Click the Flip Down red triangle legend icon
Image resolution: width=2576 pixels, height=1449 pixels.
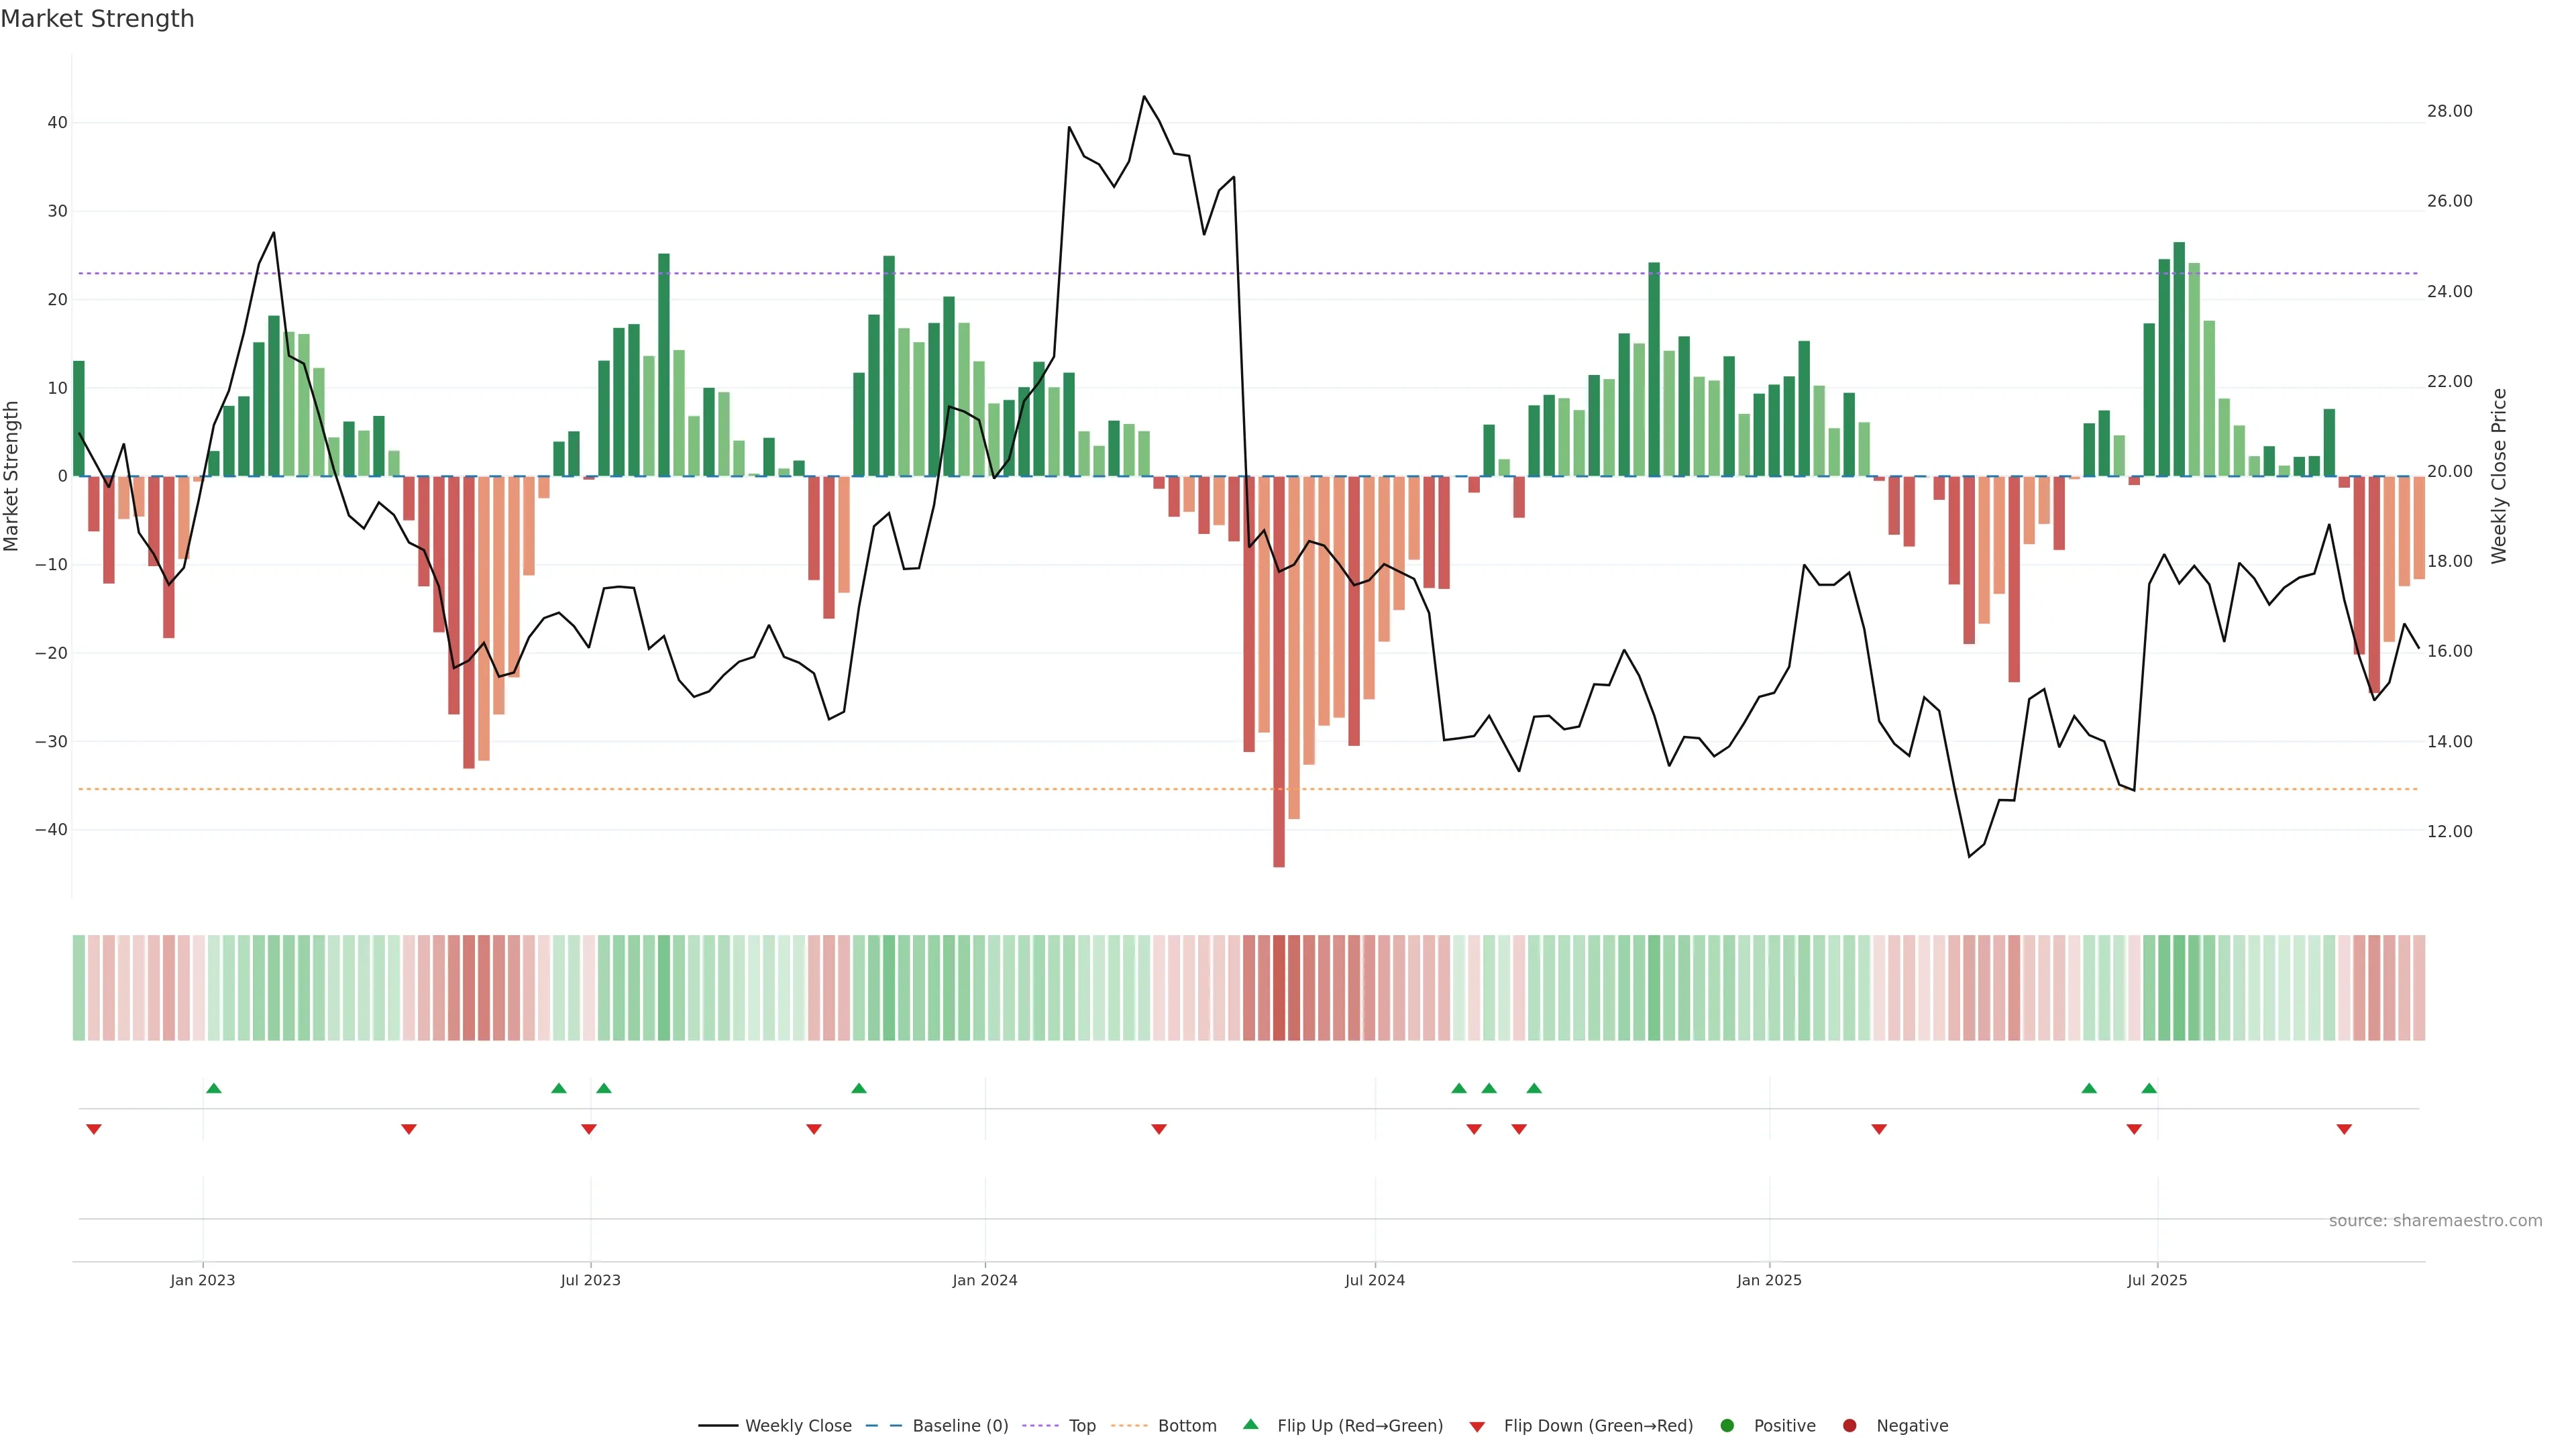click(x=1477, y=1426)
